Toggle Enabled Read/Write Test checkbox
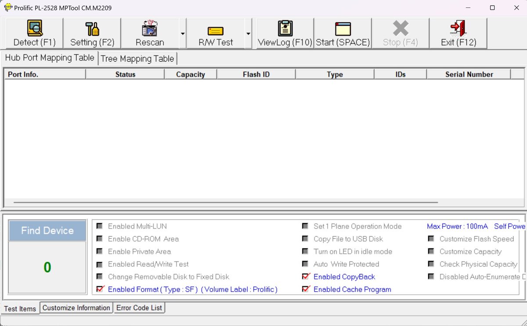 [x=99, y=264]
